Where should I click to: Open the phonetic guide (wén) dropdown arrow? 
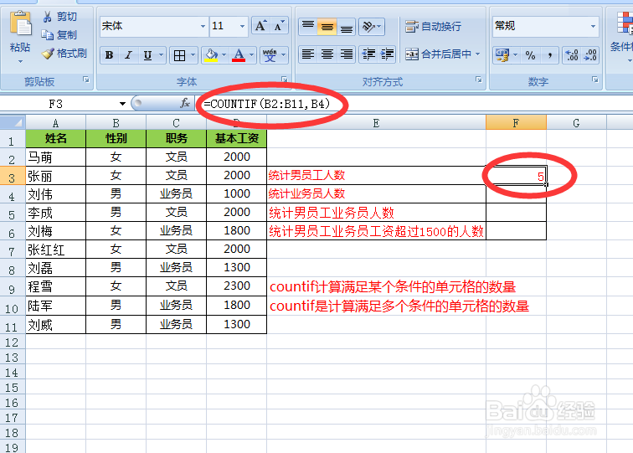283,55
